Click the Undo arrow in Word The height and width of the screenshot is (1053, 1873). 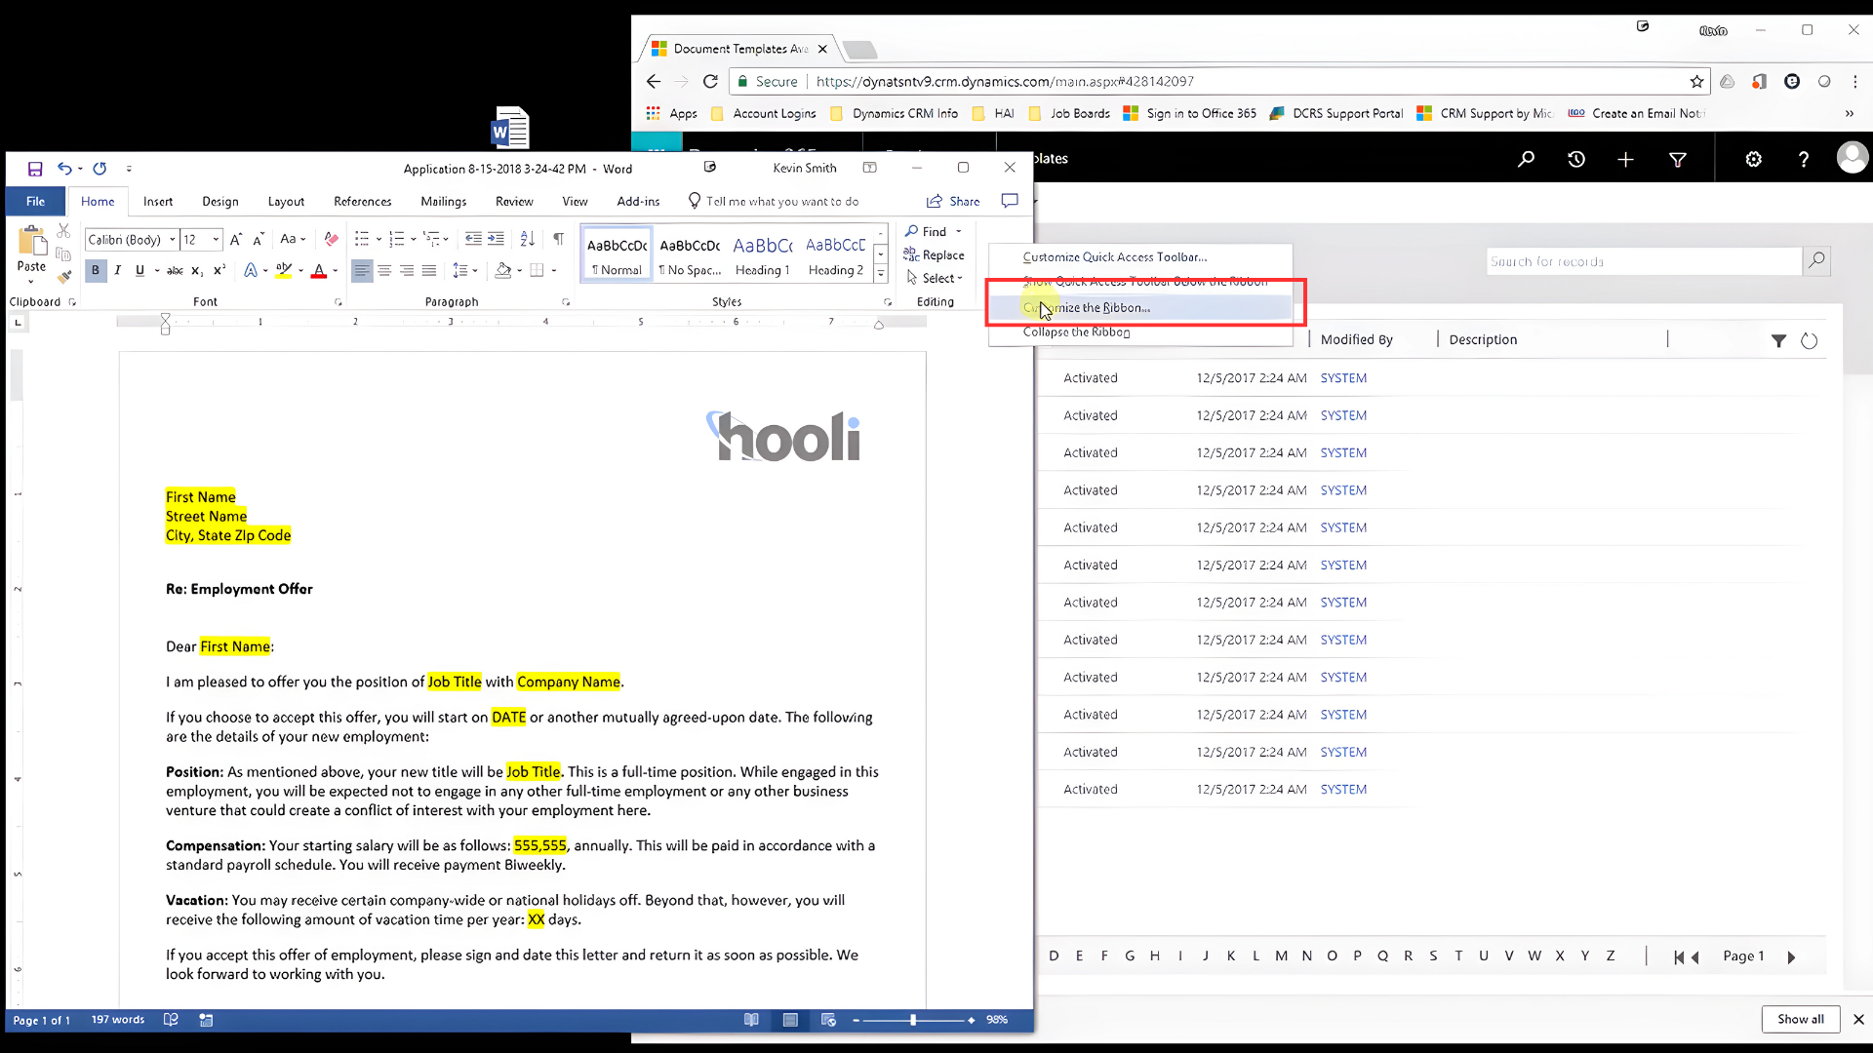click(63, 169)
